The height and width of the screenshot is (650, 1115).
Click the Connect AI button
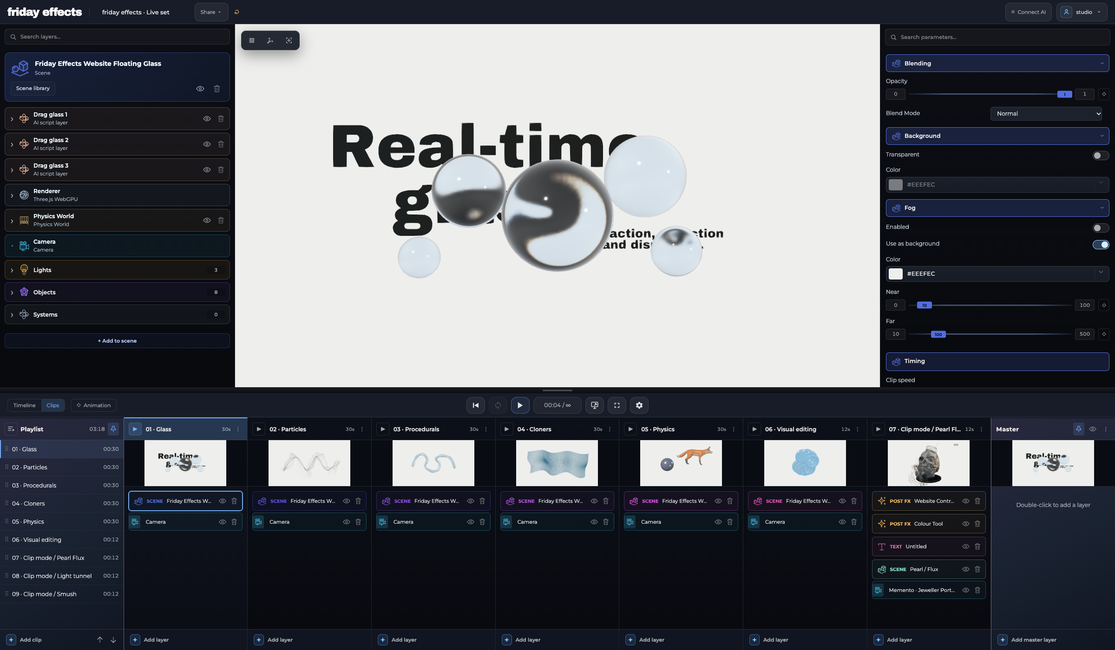pos(1028,12)
